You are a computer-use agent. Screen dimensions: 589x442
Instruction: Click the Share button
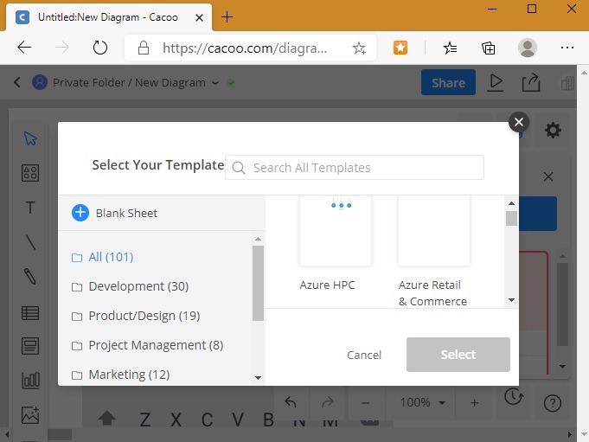coord(448,83)
